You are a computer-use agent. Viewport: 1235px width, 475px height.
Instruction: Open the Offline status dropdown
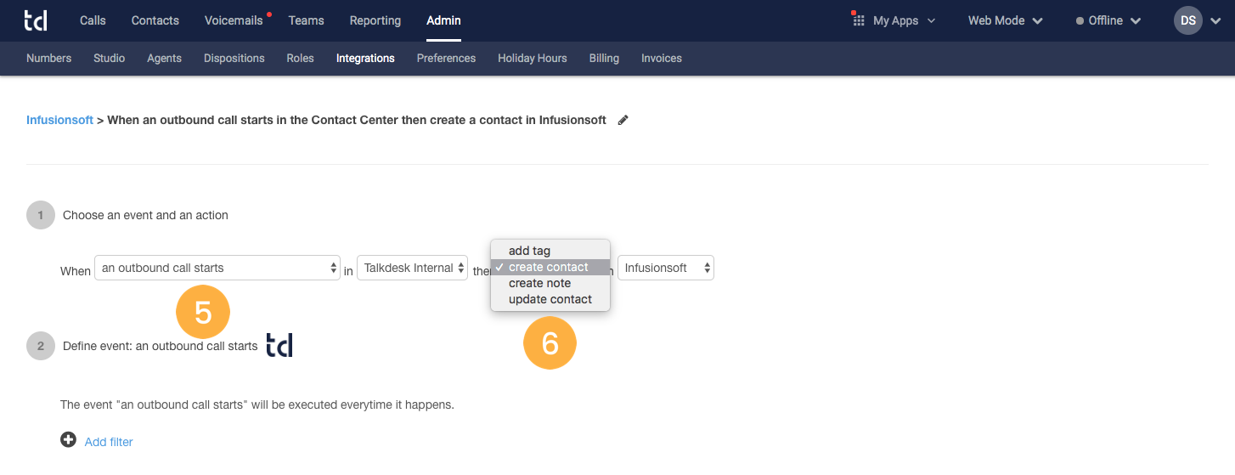pyautogui.click(x=1108, y=20)
